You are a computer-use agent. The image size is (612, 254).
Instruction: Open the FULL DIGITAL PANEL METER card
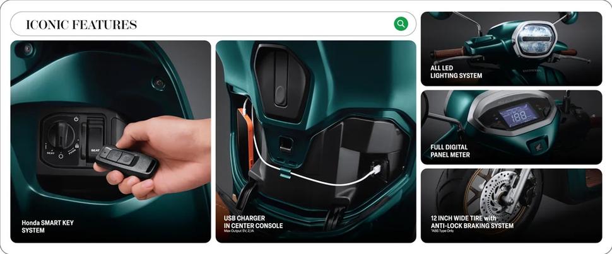[511, 127]
